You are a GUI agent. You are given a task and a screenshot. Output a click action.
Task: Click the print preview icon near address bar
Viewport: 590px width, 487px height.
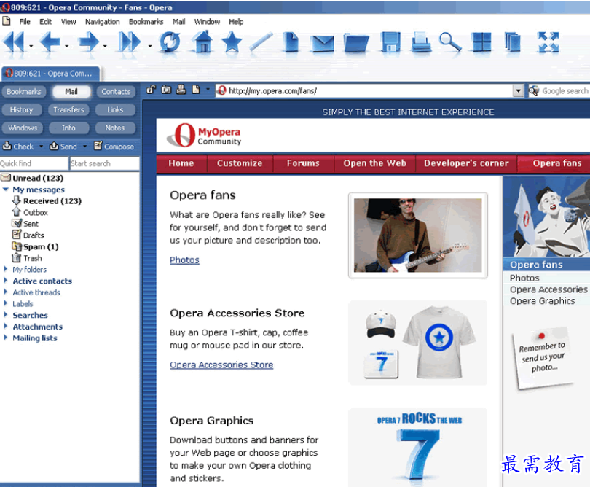(181, 90)
